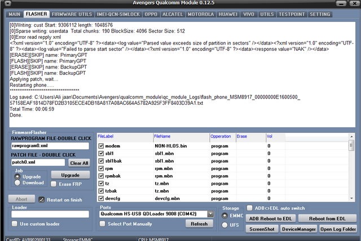
Task: Click 'CPU: MSM8917' status bar entry
Action: click(x=153, y=239)
